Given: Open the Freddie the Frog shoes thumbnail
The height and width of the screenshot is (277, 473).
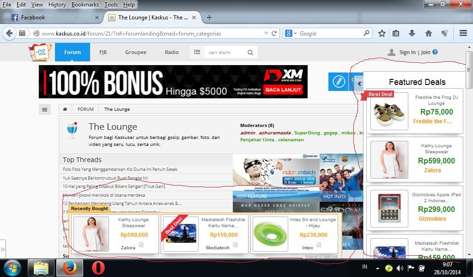Looking at the screenshot, I should (x=389, y=111).
